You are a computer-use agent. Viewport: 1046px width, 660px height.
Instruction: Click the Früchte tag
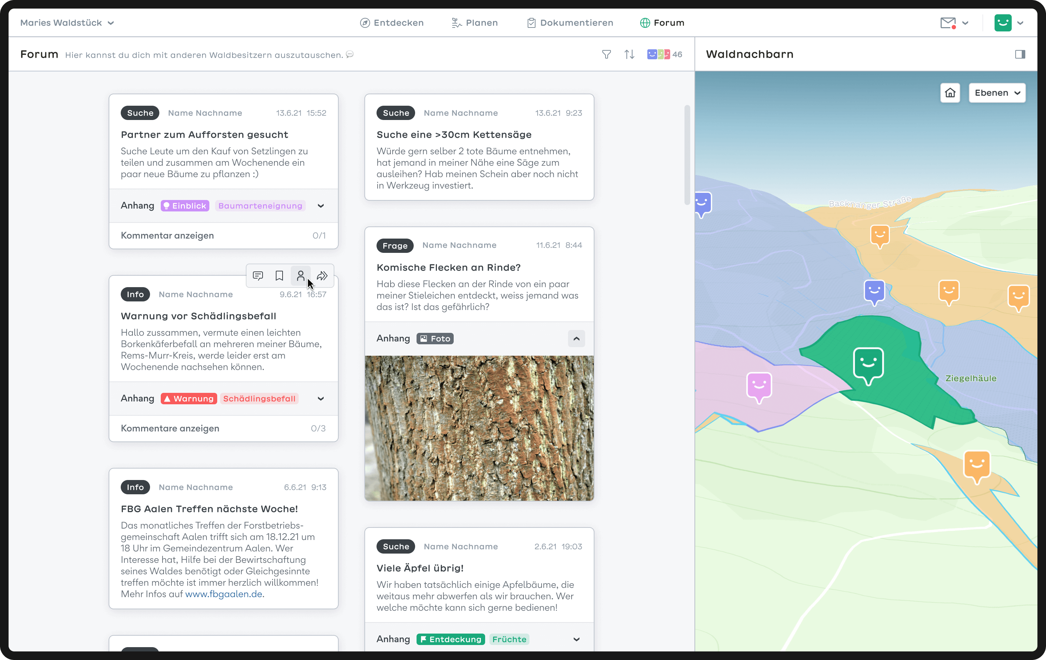(509, 639)
